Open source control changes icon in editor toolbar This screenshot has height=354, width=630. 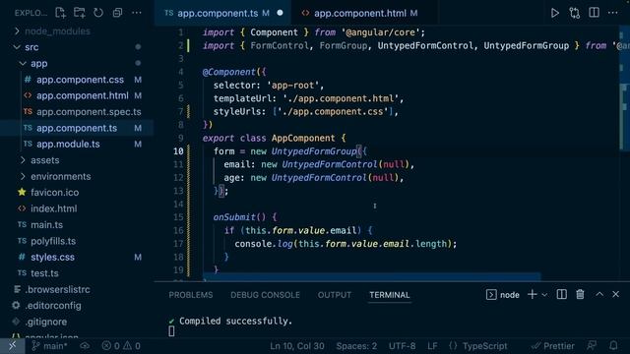point(575,13)
